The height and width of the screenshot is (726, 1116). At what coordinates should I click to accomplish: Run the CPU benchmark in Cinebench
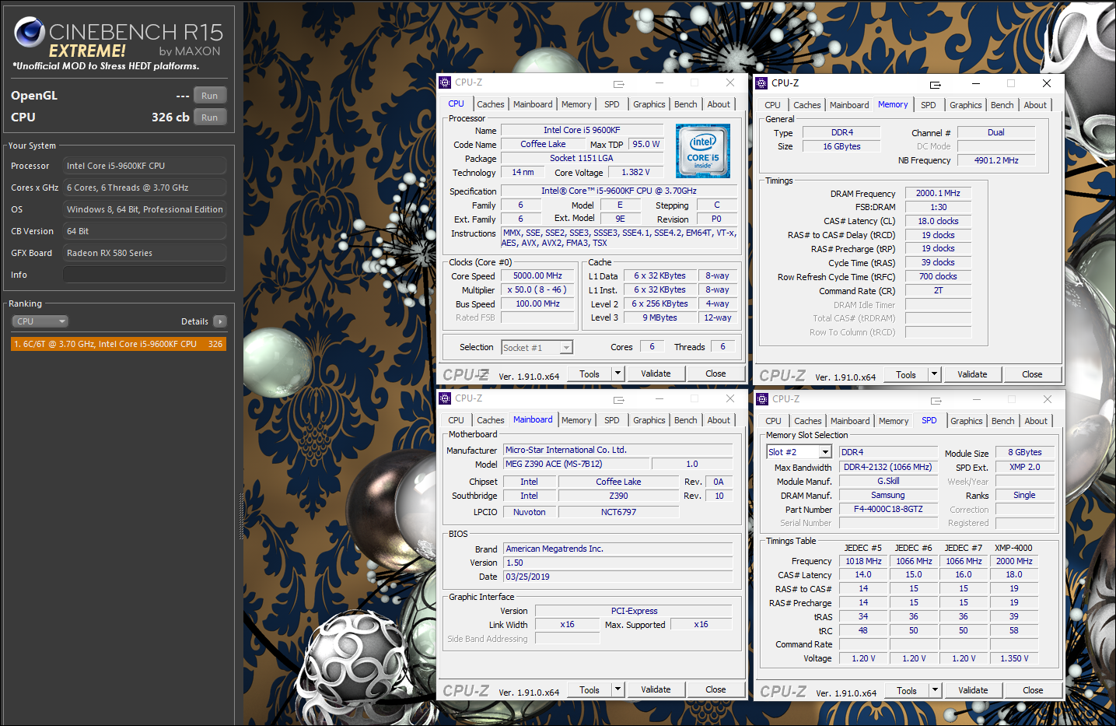(209, 117)
